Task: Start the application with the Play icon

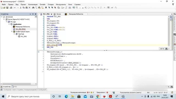Action: pyautogui.click(x=80, y=8)
